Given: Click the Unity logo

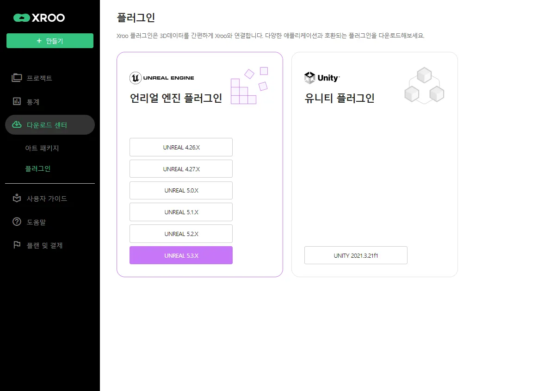Looking at the screenshot, I should click(x=322, y=78).
